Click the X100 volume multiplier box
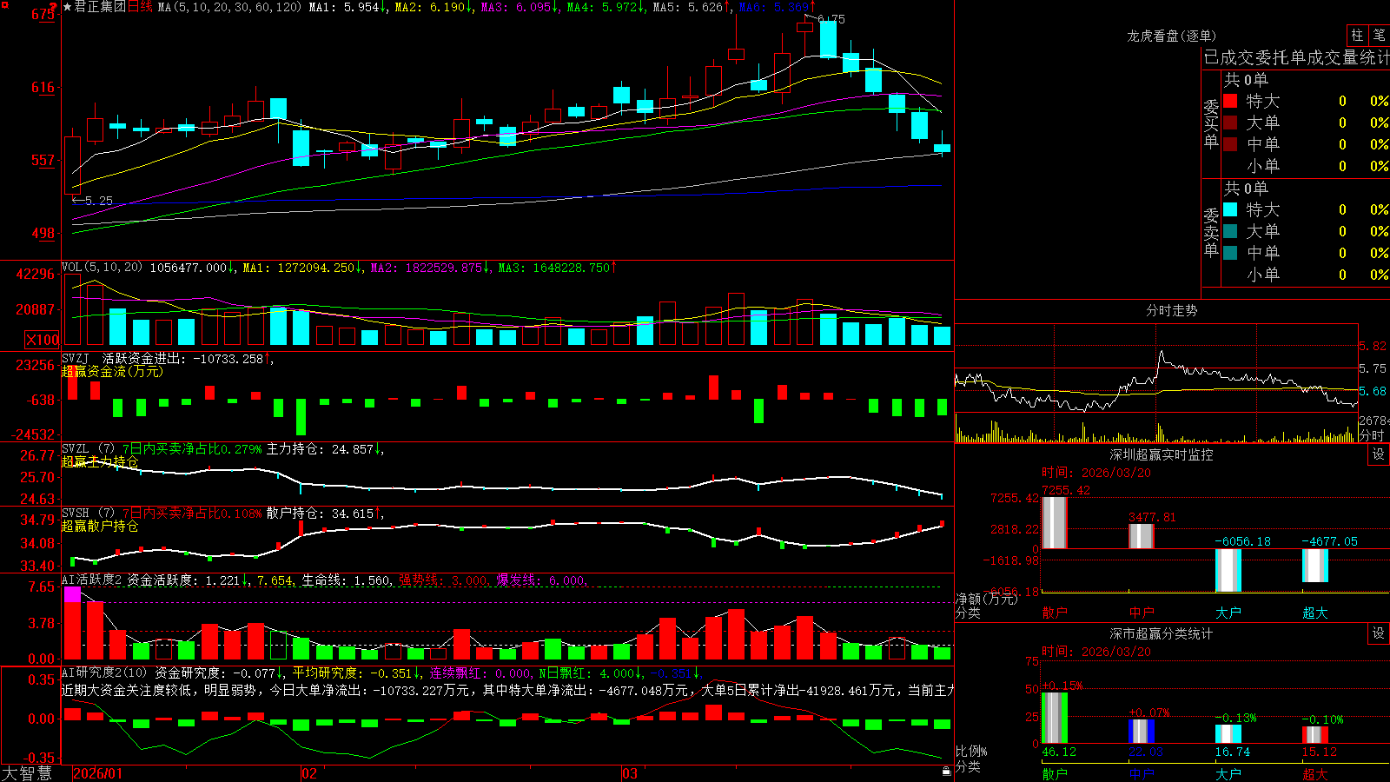1390x782 pixels. coord(43,340)
